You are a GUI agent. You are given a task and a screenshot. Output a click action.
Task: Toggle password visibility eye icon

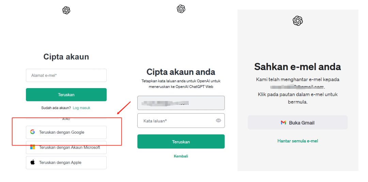coord(218,120)
